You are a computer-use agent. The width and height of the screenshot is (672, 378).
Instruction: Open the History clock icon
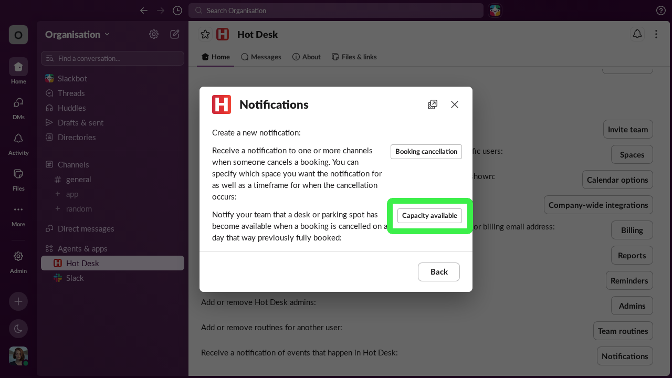coord(177,10)
